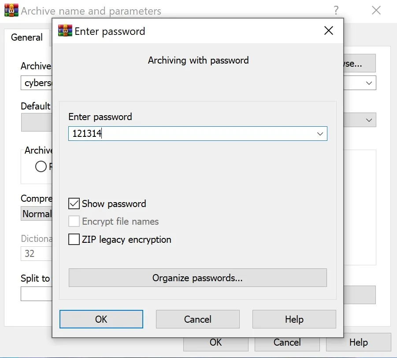Click Cancel in the Enter password dialog

(198, 319)
